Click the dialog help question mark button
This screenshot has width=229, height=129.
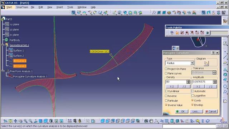(213, 53)
